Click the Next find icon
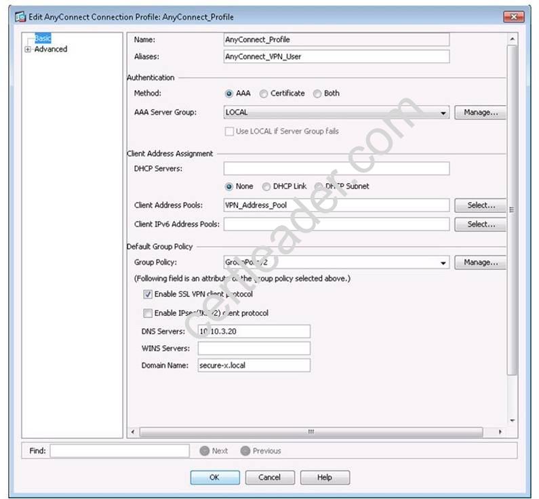 tap(205, 451)
